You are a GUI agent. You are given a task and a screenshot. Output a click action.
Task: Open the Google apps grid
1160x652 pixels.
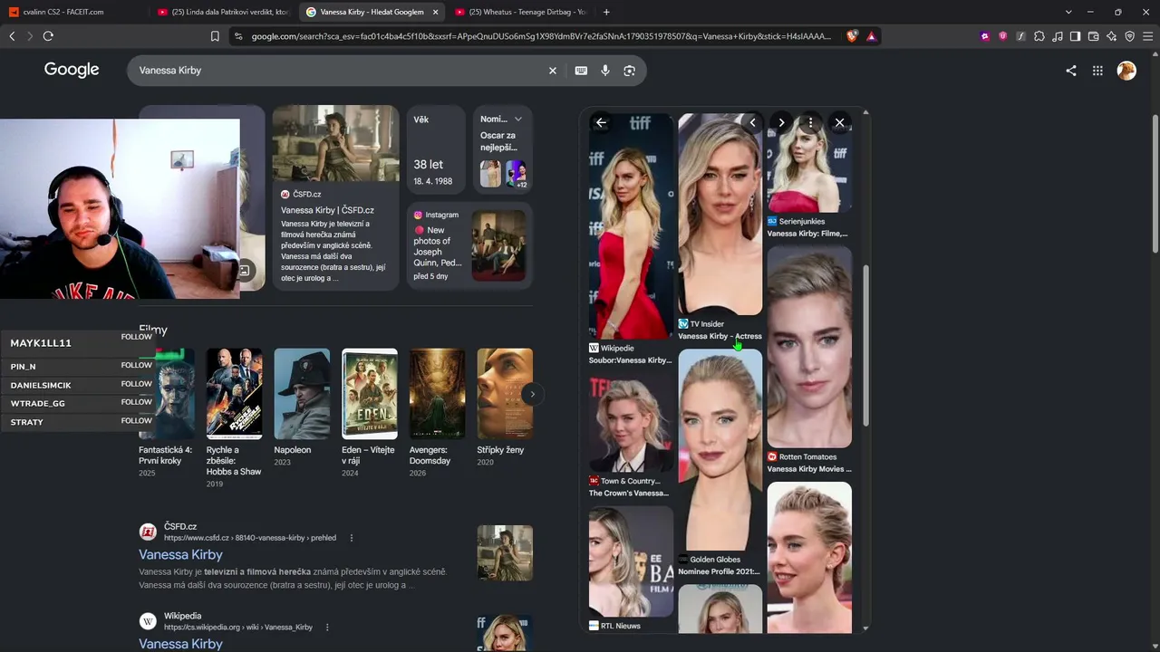(1097, 71)
